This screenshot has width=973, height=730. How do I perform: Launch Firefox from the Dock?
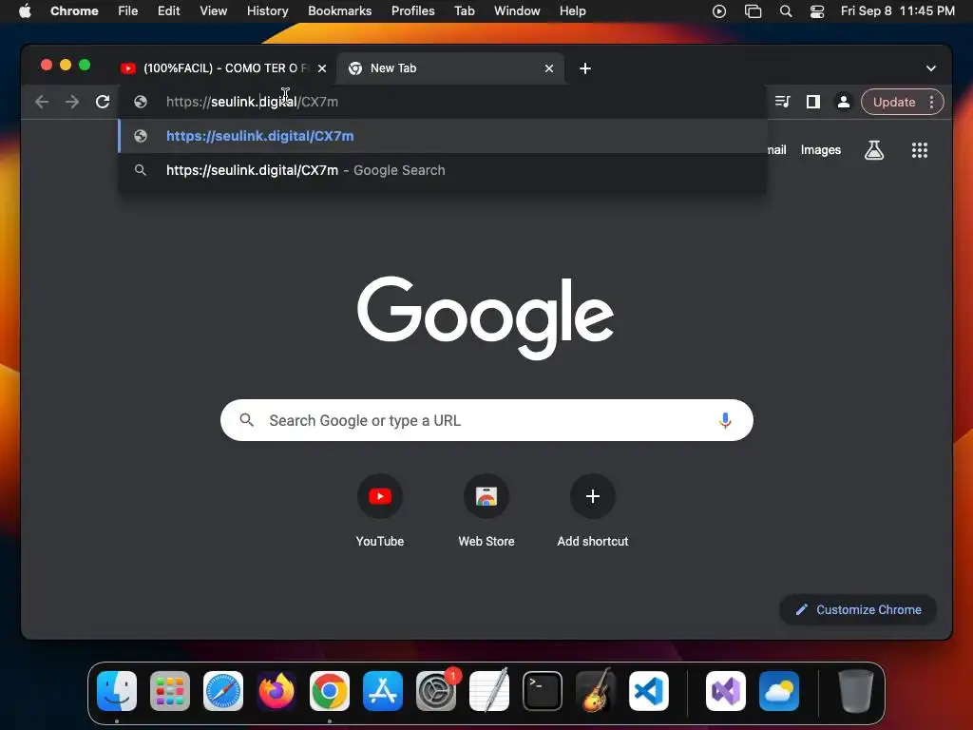(x=277, y=691)
